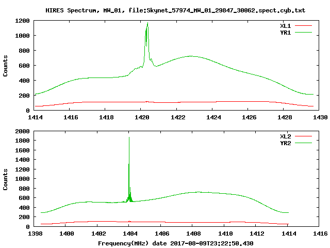This screenshot has height=248, width=330.
Task: Click the green YR1 legend line sample
Action: (x=303, y=33)
